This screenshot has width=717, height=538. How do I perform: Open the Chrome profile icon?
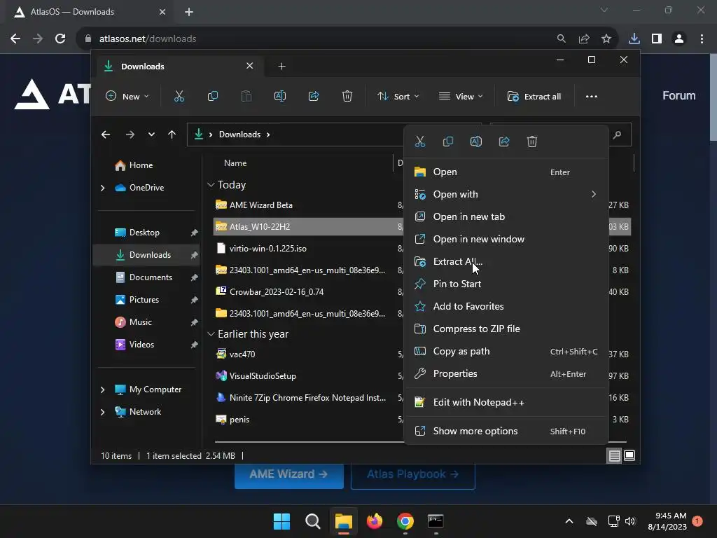tap(679, 39)
